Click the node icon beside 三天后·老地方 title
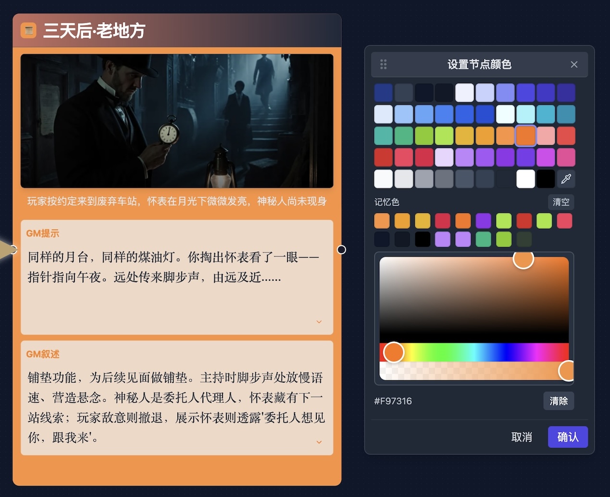The image size is (610, 497). coord(29,30)
